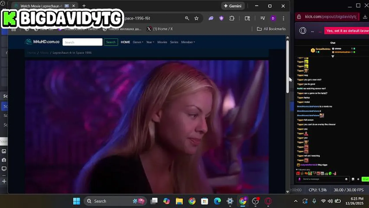Click the M4uHD.com.co site logo
The width and height of the screenshot is (369, 208).
pos(42,42)
